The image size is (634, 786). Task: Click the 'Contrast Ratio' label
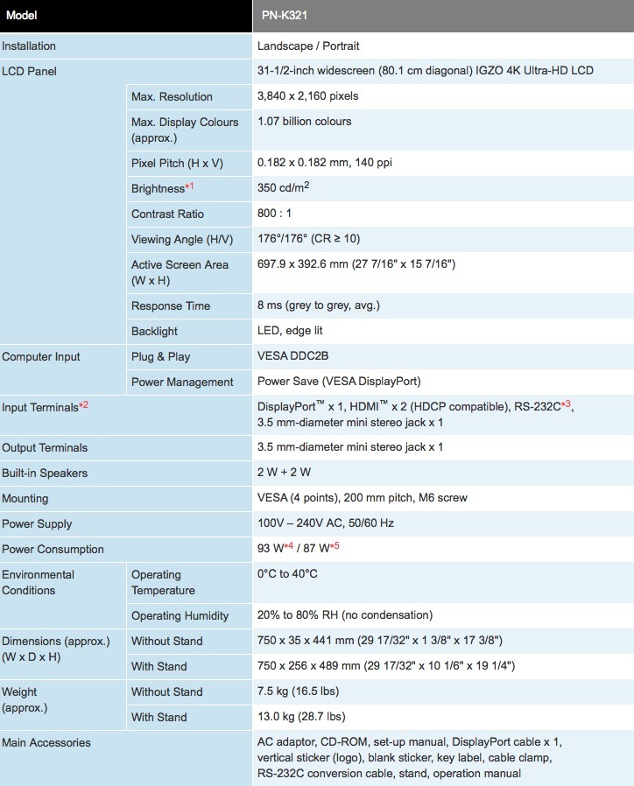point(167,214)
